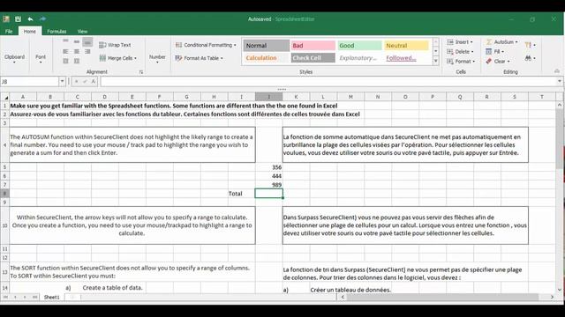Increase the cell indent
The image size is (565, 317).
coord(77,61)
